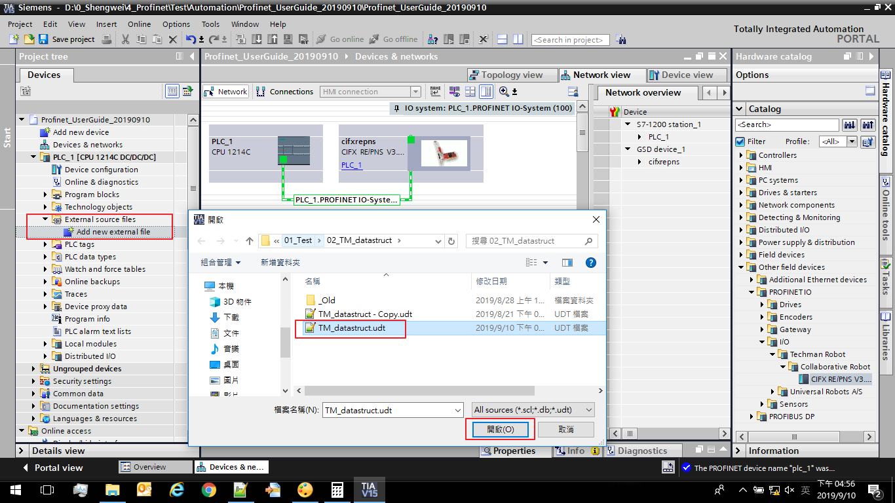Viewport: 895px width, 503px height.
Task: Click the Download to device icon
Action: [256, 39]
